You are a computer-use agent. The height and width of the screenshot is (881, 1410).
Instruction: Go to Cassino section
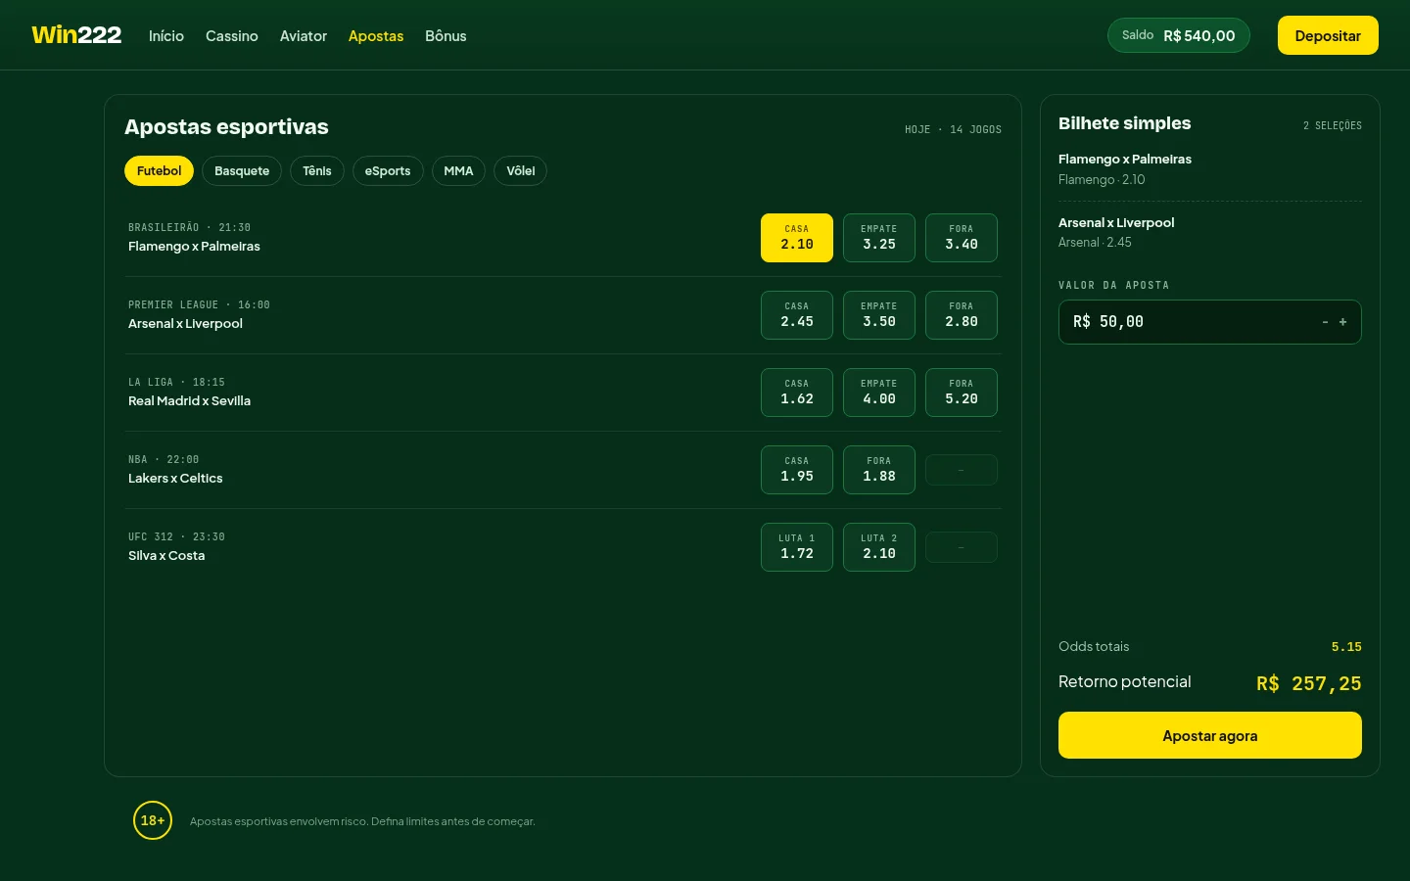pos(232,36)
